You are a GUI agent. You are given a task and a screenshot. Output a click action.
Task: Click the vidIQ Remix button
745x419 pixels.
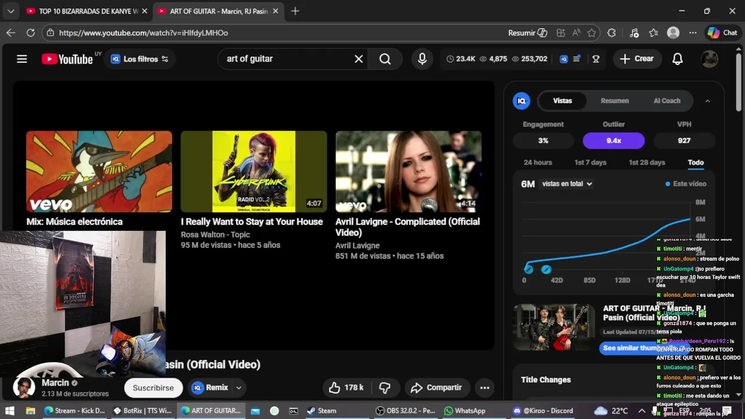coord(210,388)
